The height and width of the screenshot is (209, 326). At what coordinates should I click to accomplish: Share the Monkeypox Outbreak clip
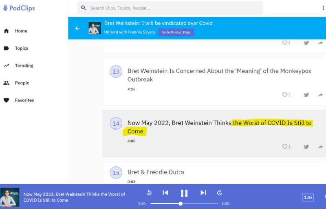pos(320,95)
